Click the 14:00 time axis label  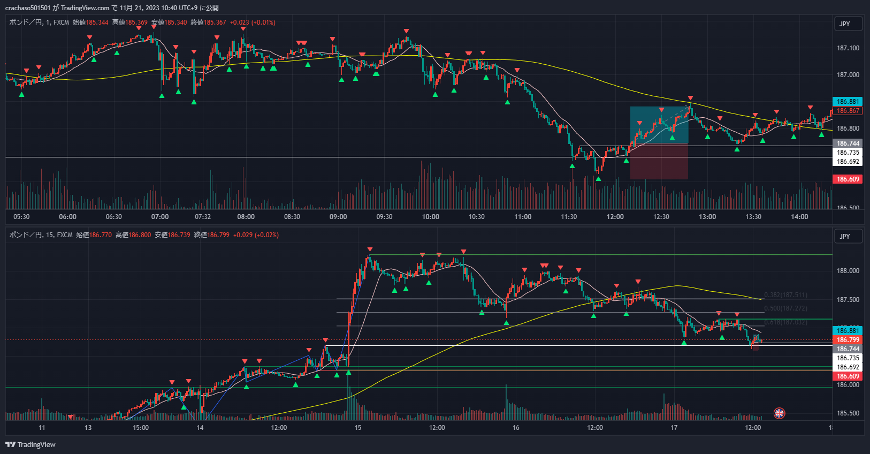click(799, 217)
